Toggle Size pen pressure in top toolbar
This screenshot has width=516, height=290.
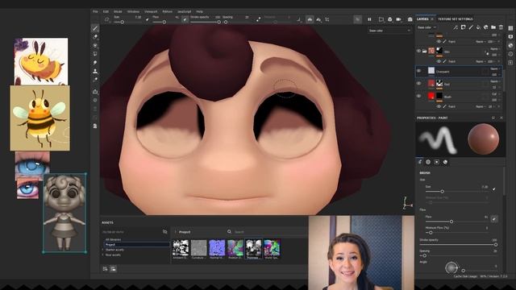[x=147, y=19]
